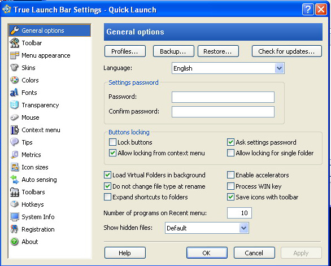Toggle Load Virtual Folders in background
The width and height of the screenshot is (331, 266).
pos(107,175)
